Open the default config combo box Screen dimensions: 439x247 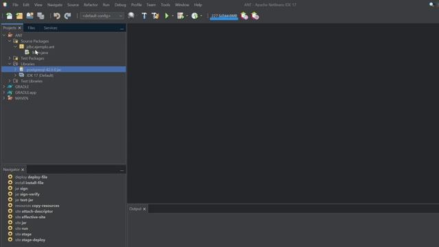[102, 16]
